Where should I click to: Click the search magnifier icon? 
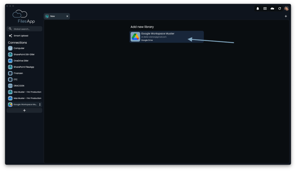(10, 29)
